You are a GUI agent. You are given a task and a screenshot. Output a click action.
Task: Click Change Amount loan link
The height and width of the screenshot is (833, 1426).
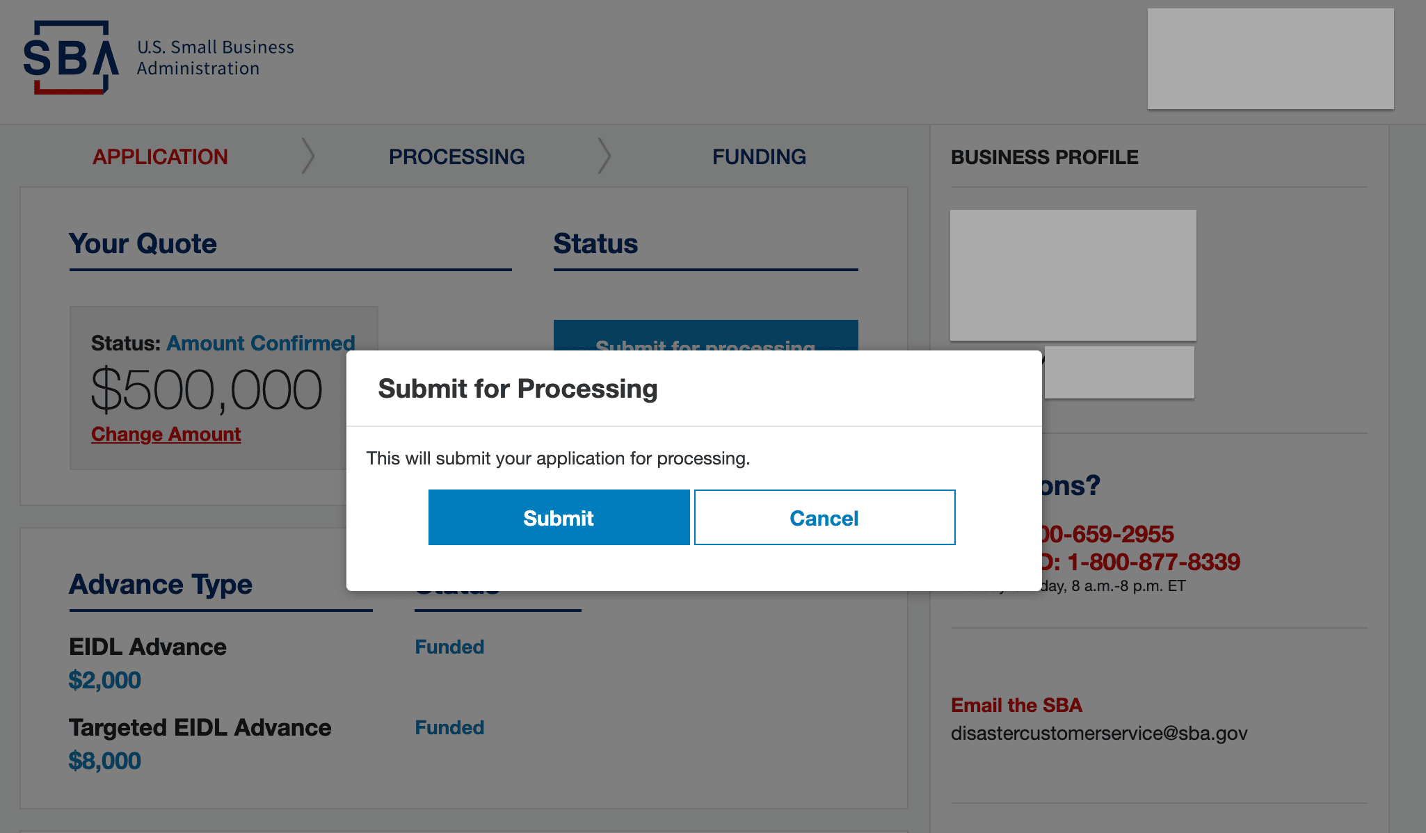[x=166, y=432]
